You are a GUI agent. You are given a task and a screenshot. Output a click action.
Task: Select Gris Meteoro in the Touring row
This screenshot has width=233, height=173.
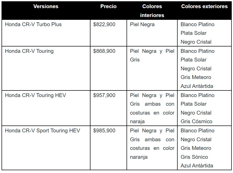196,77
